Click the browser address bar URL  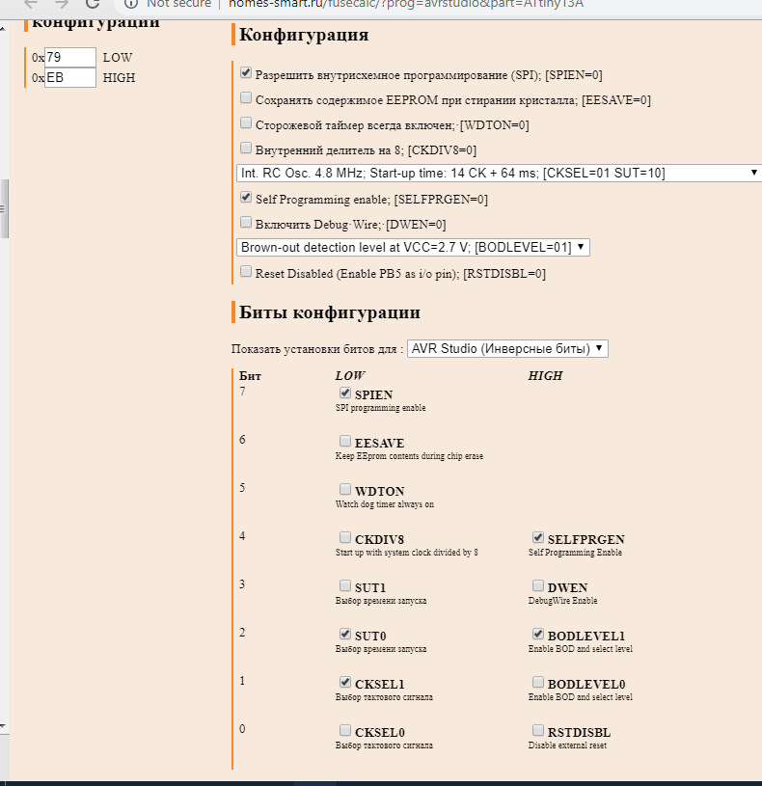pyautogui.click(x=406, y=4)
